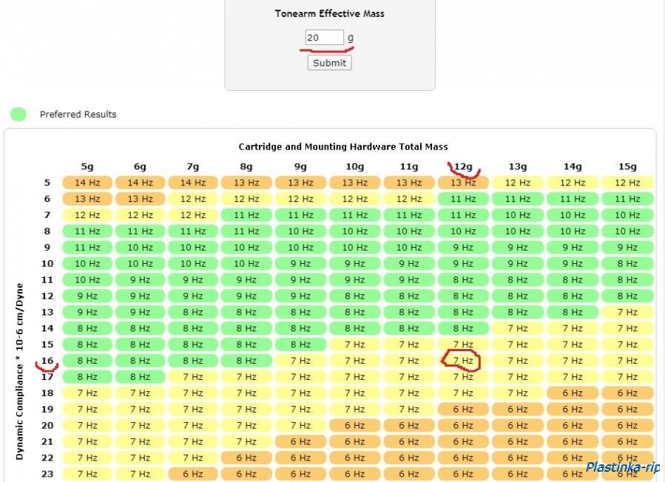Select the 11 Hz cell in row 6 under 12g
Screen dimensions: 665x482
[x=463, y=199]
